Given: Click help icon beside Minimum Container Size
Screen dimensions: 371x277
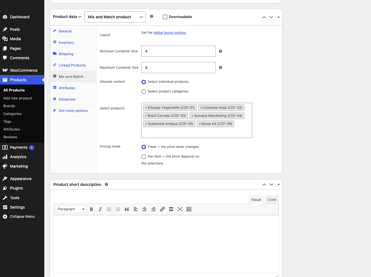Looking at the screenshot, I should 221,51.
